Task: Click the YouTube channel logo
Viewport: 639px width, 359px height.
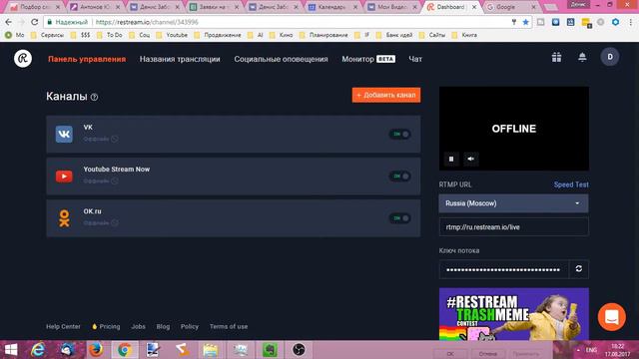Action: [x=64, y=177]
